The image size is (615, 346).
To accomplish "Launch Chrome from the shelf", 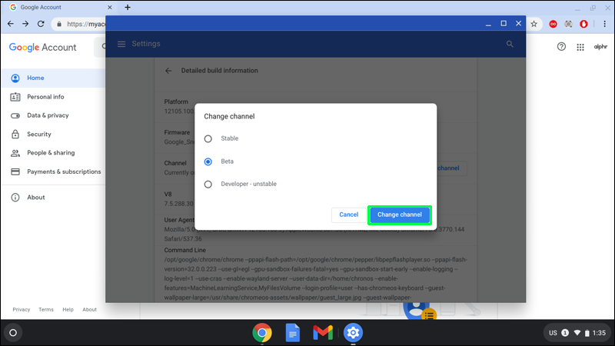I will pyautogui.click(x=262, y=333).
